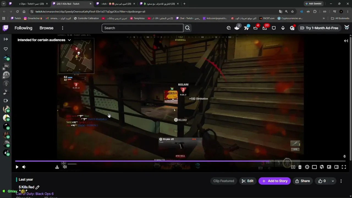Expand the left sidebar
This screenshot has width=352, height=198.
6,39
